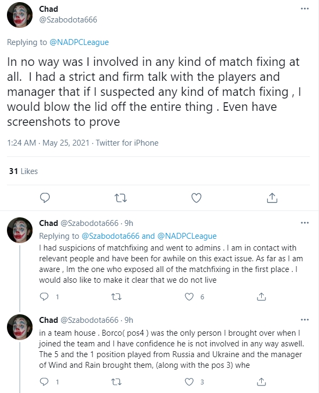The image size is (319, 393).
Task: Retweet the 'team house' Borco reply
Action: coord(116,382)
